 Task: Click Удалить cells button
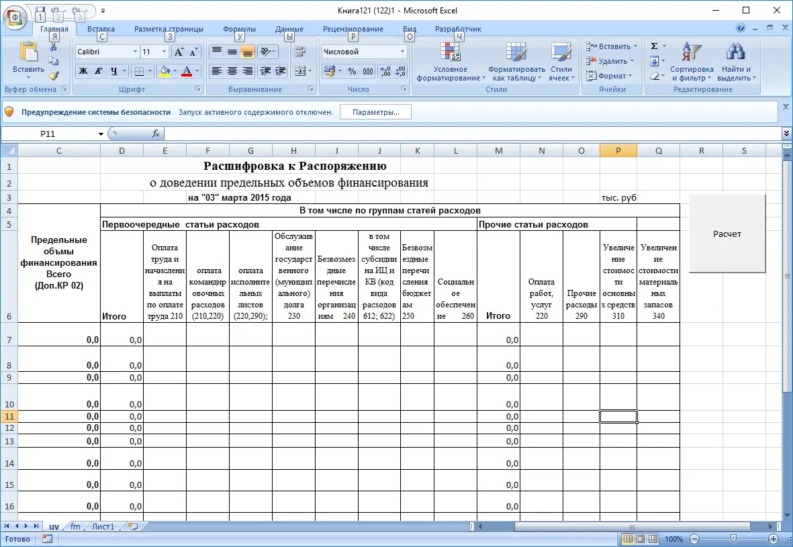click(x=610, y=61)
